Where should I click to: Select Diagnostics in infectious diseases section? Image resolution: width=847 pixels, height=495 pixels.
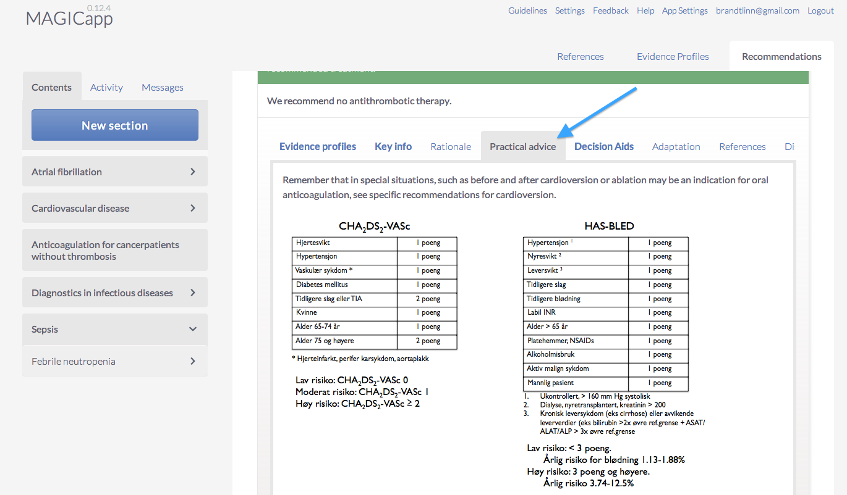tap(115, 293)
